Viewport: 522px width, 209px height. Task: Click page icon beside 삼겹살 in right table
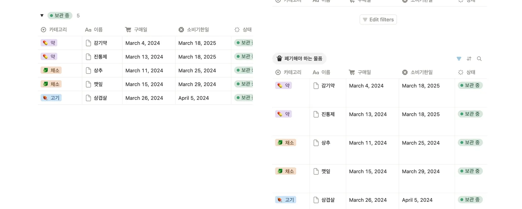pyautogui.click(x=316, y=200)
